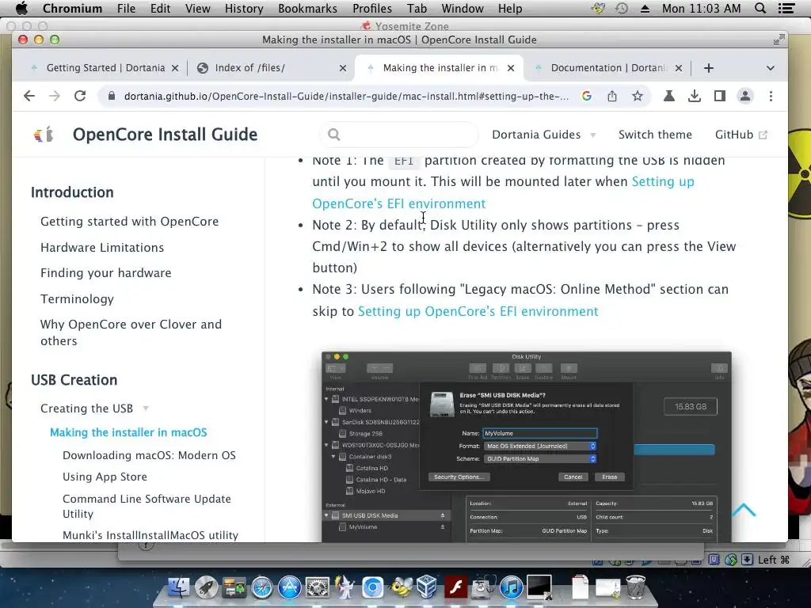Launch iTunes from the Dock

pyautogui.click(x=511, y=588)
